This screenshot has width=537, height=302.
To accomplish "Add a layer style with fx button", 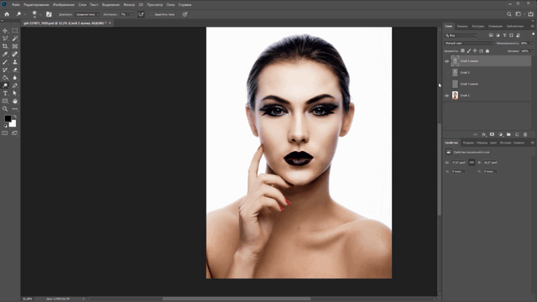I will click(484, 134).
